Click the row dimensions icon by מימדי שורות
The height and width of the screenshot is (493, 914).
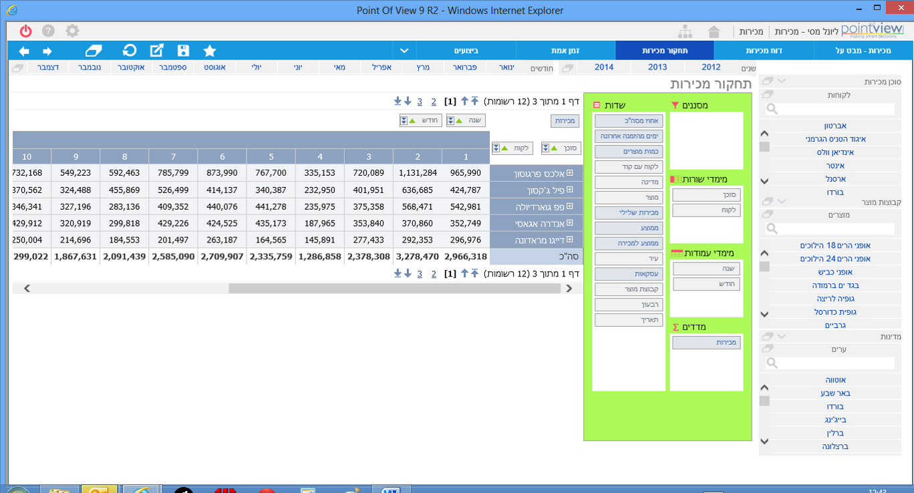(x=676, y=179)
